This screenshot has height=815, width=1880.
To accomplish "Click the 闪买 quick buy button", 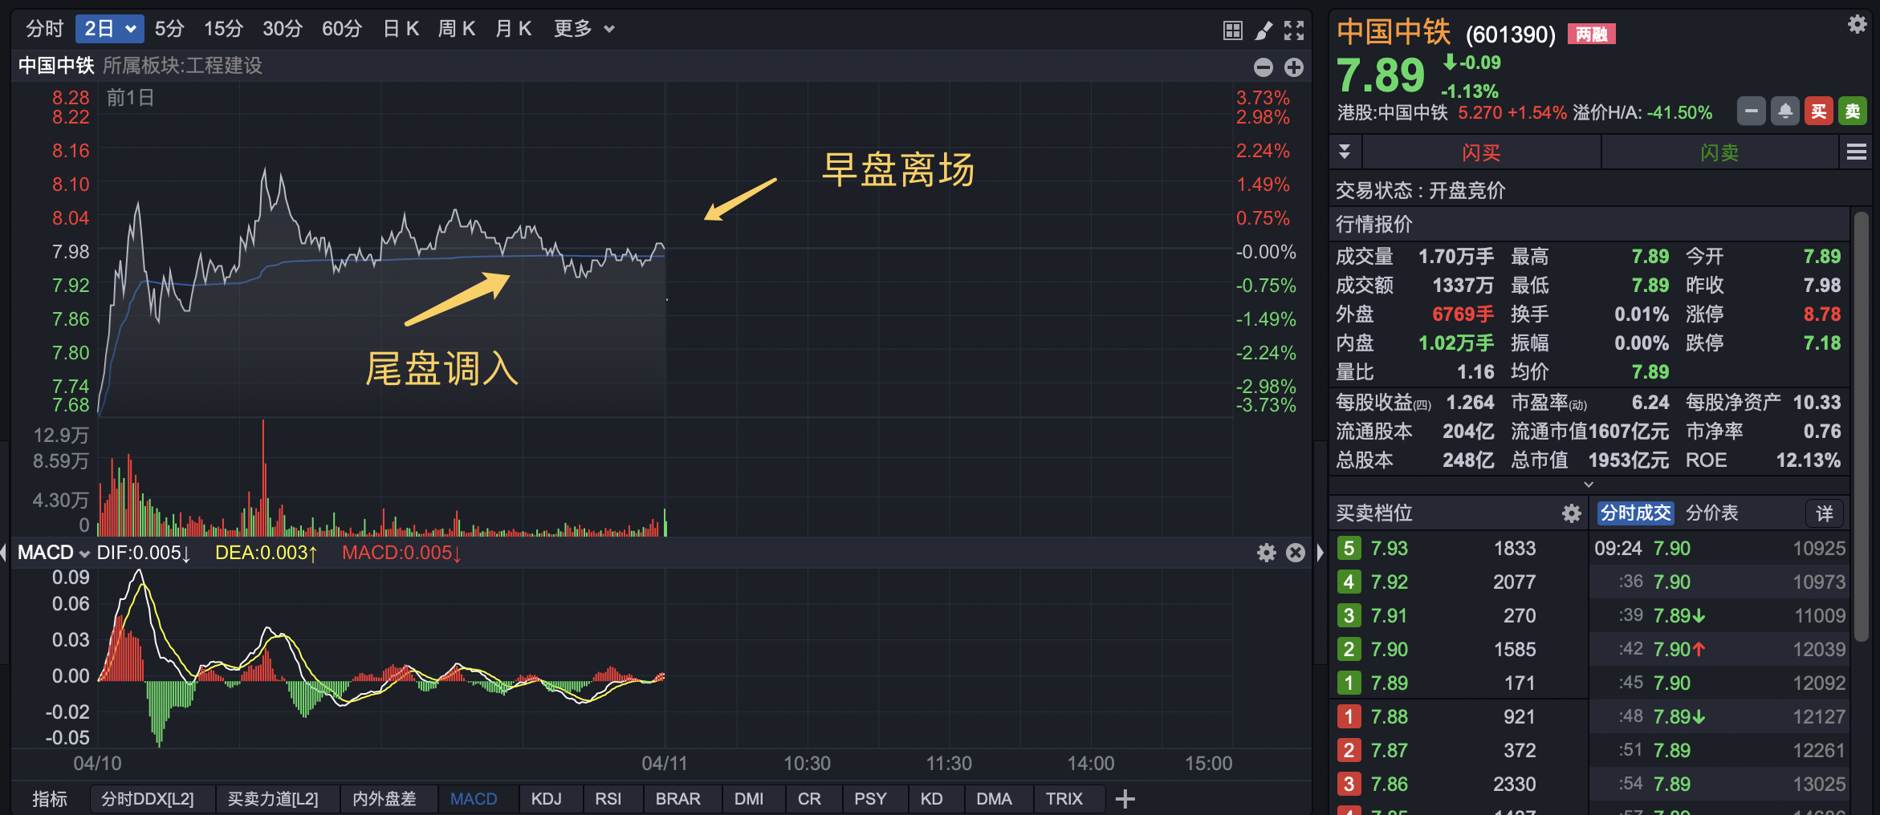I will pos(1481,152).
